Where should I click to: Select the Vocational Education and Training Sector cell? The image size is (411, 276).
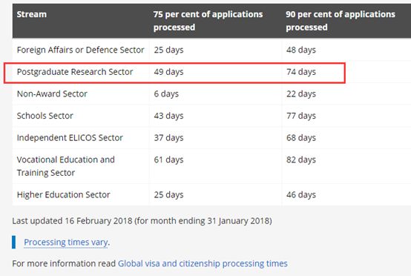66,166
